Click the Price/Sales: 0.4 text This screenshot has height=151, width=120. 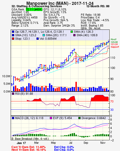pyautogui.click(x=90, y=17)
